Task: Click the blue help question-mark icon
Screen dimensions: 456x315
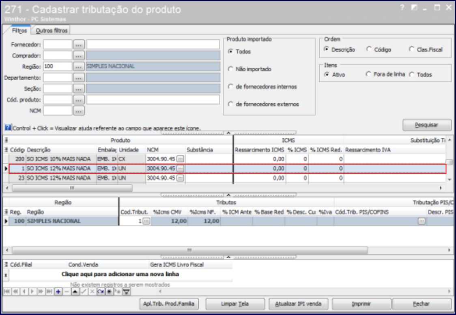Action: [8, 128]
